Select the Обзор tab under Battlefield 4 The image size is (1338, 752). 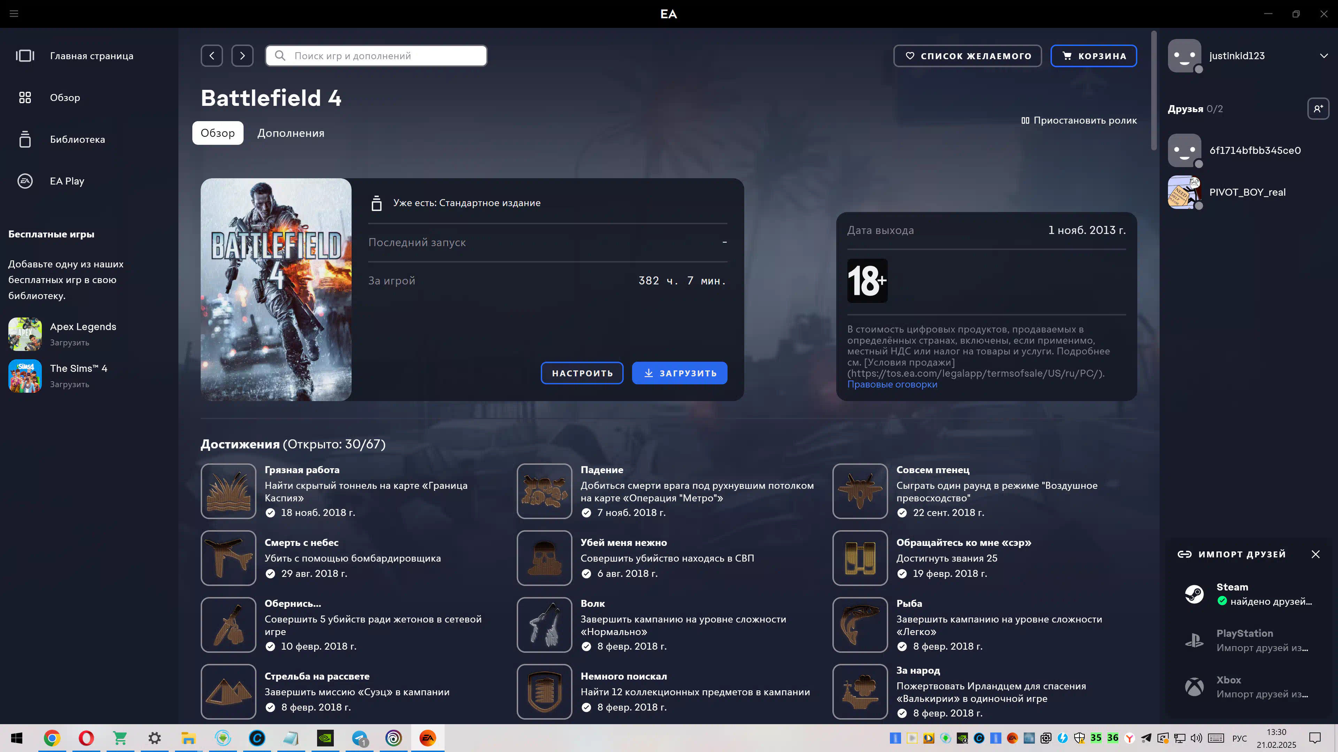coord(218,133)
